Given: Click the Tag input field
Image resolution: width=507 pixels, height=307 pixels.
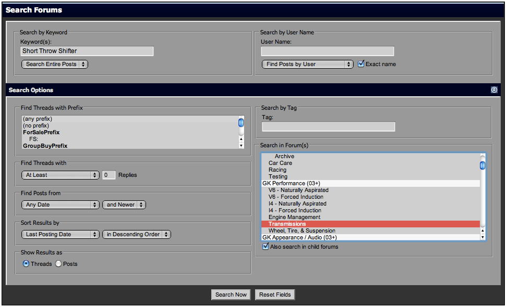Looking at the screenshot, I should [329, 126].
